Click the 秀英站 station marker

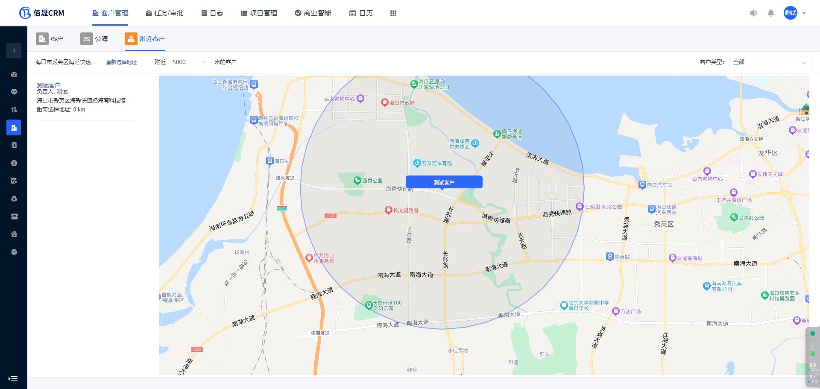coord(610,257)
